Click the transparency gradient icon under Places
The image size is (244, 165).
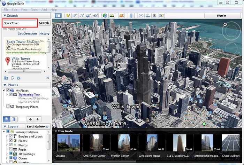point(14,119)
